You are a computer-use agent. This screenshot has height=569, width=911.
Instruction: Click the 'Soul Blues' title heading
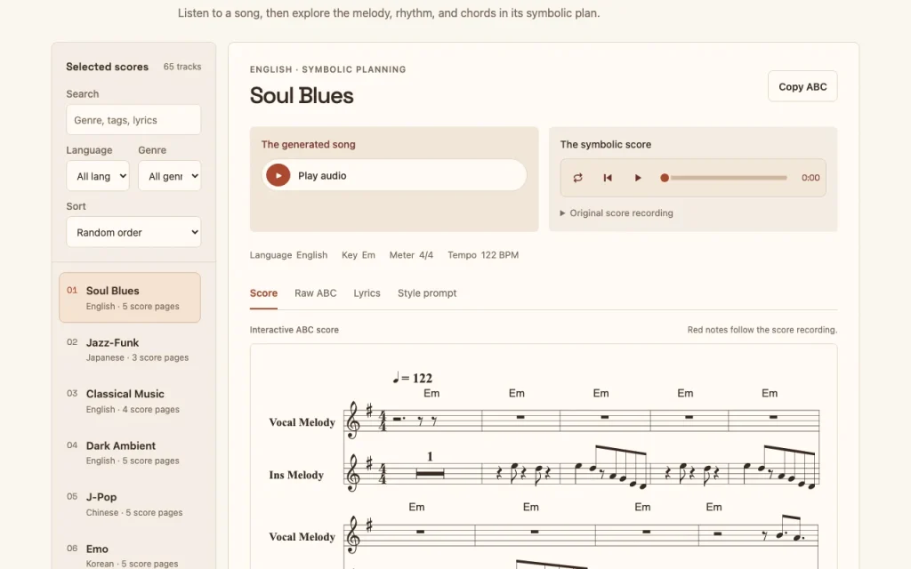pos(302,96)
